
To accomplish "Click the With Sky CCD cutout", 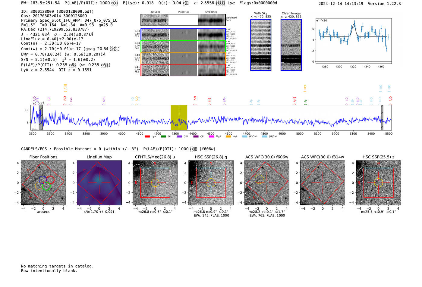I will (x=261, y=45).
